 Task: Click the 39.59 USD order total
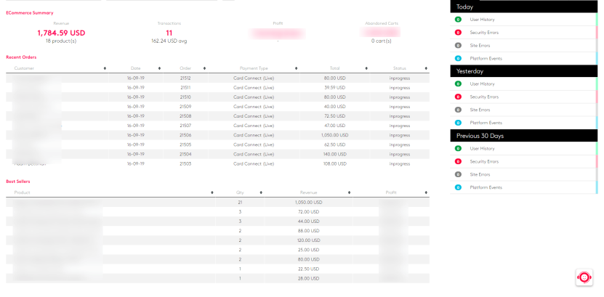point(334,88)
